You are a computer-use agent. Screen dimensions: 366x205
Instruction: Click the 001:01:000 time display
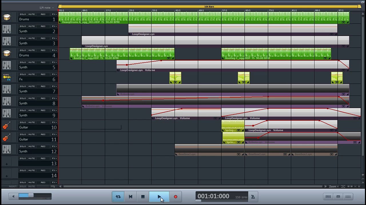click(213, 196)
